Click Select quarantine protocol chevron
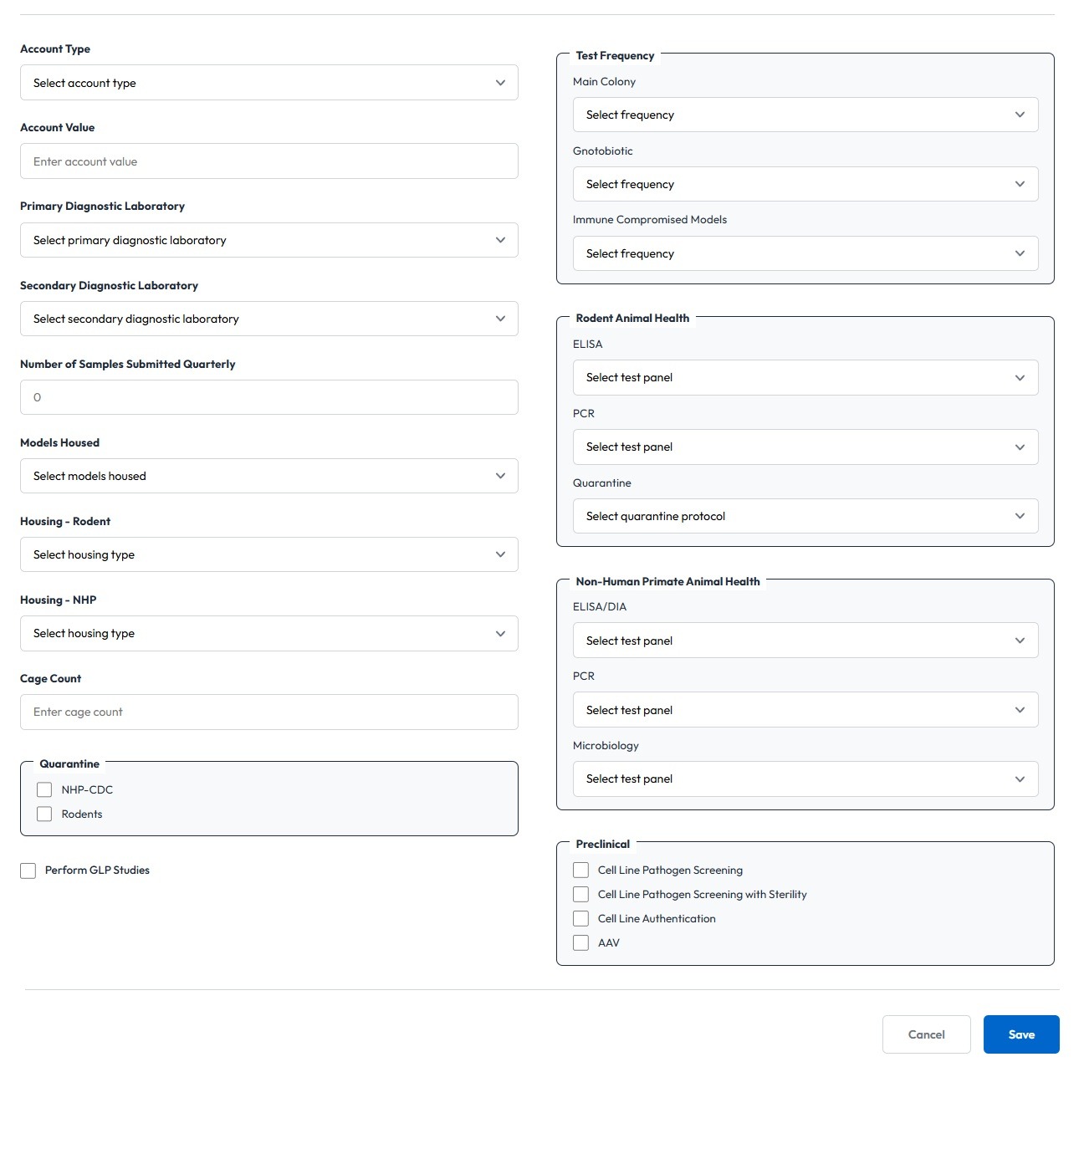1089x1159 pixels. [x=1020, y=516]
